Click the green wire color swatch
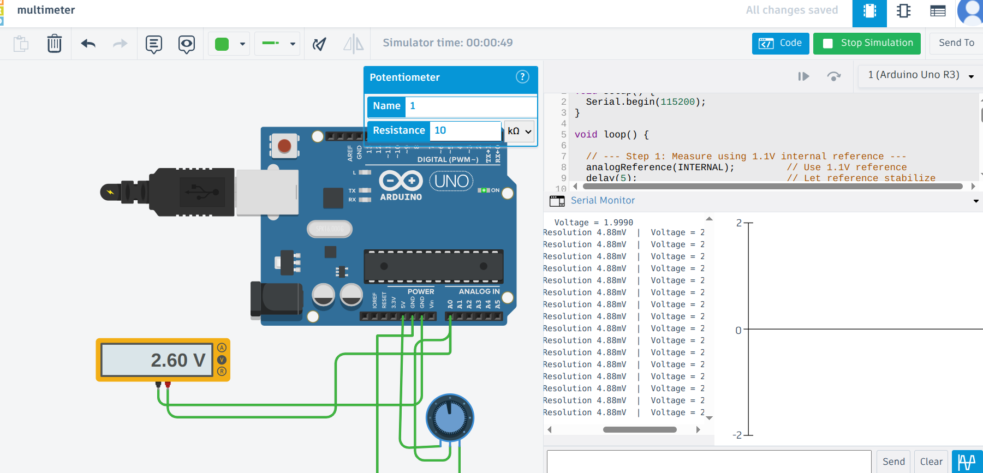Viewport: 983px width, 473px height. (x=222, y=44)
